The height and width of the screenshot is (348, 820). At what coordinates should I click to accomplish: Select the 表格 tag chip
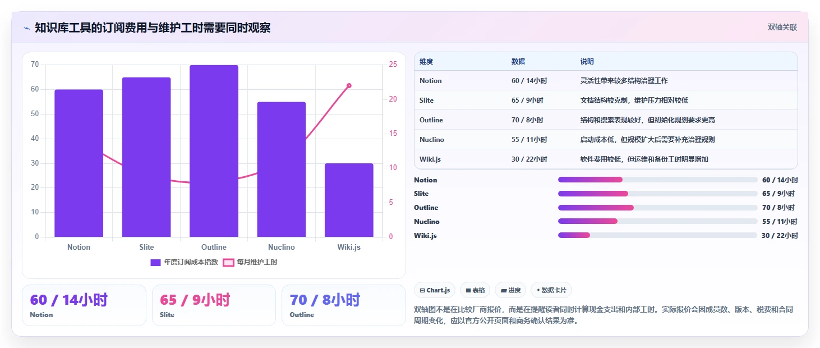pyautogui.click(x=475, y=290)
